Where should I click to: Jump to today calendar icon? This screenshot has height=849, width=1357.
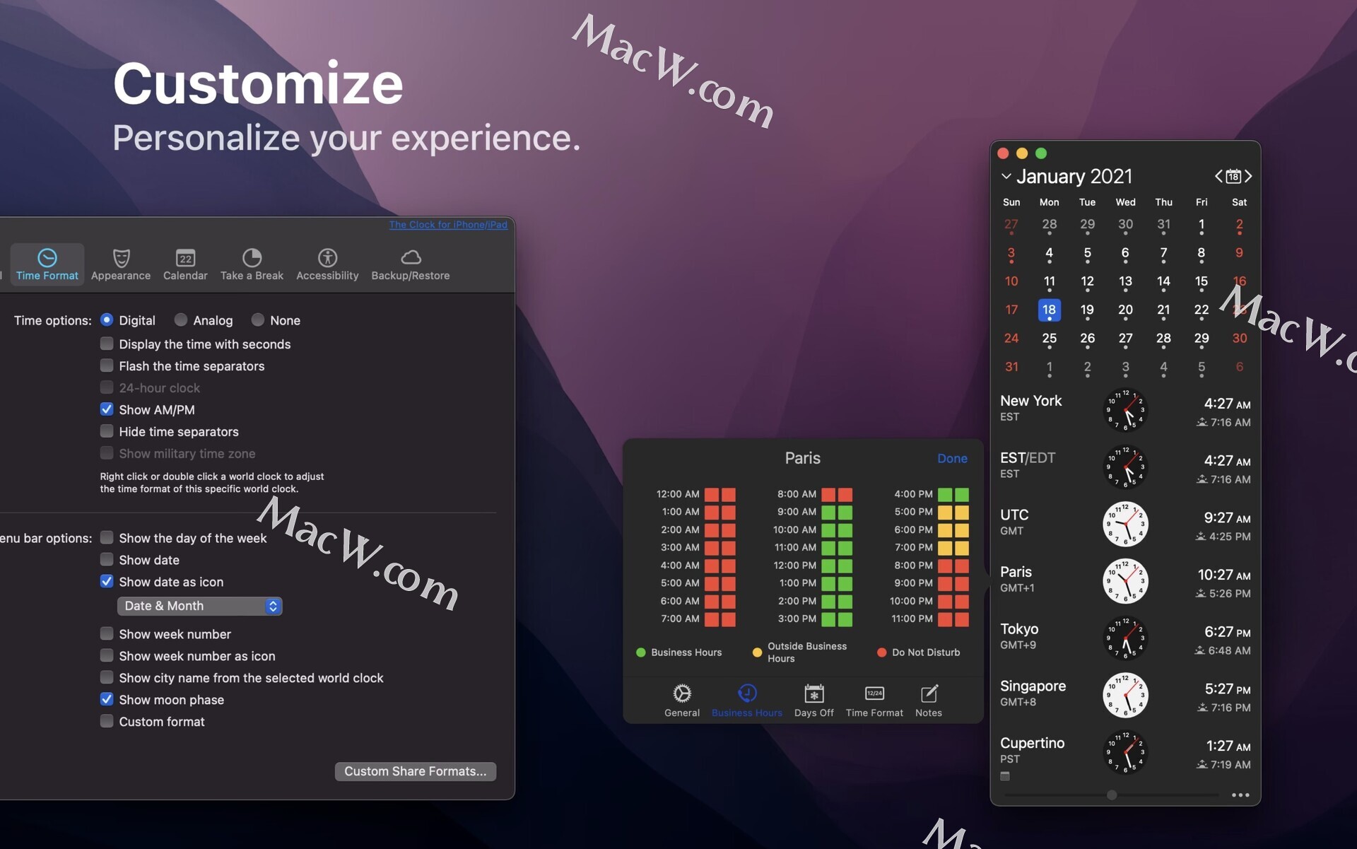pyautogui.click(x=1233, y=176)
